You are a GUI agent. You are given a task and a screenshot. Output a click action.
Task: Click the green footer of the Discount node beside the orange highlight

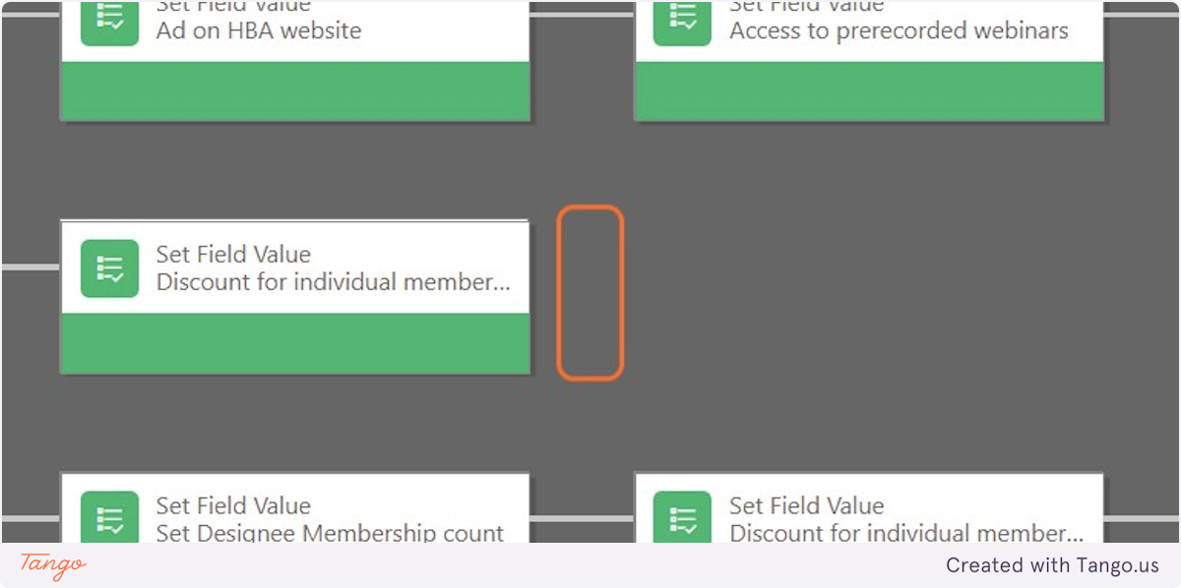(x=295, y=343)
